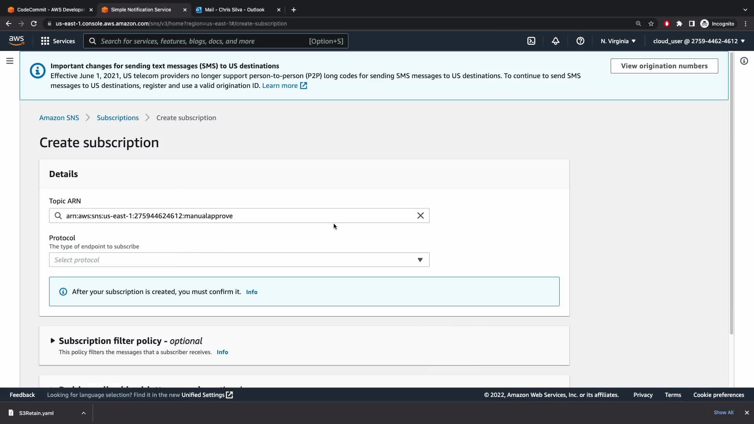Open the Select protocol dropdown
754x424 pixels.
(x=239, y=260)
